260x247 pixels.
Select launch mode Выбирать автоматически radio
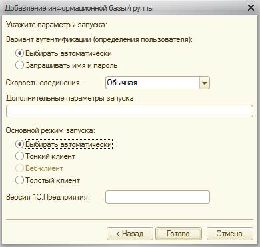(x=19, y=144)
